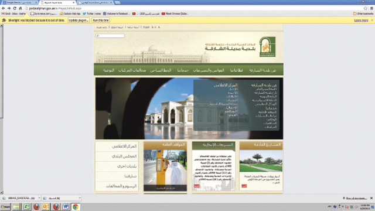Expand the jpg download item arrow
375x211 pixels.
(x=39, y=198)
